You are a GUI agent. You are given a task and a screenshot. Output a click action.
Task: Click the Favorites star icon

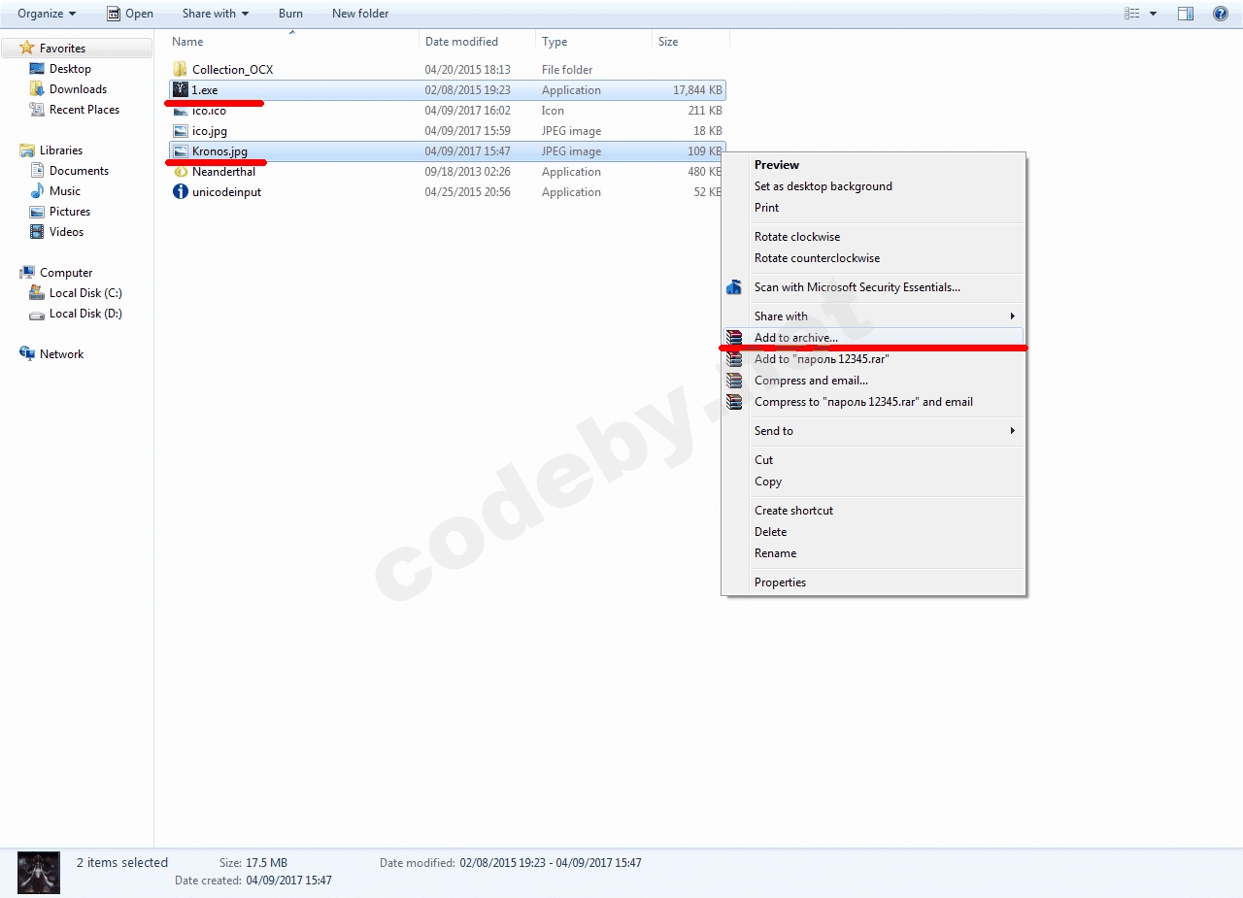click(27, 48)
